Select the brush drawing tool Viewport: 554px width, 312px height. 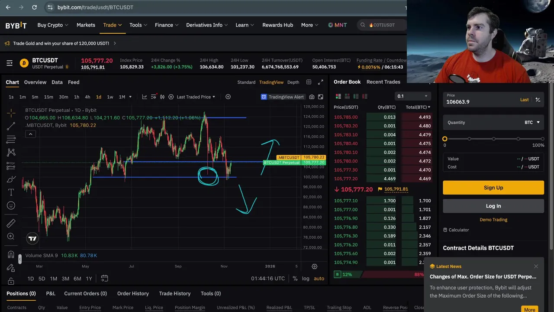pos(11,179)
